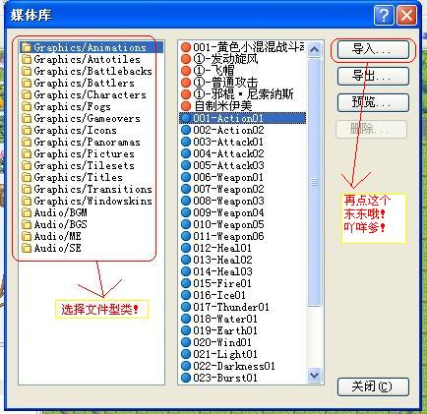
Task: Click the folder icon beside Audio/BGS
Action: [x=26, y=224]
